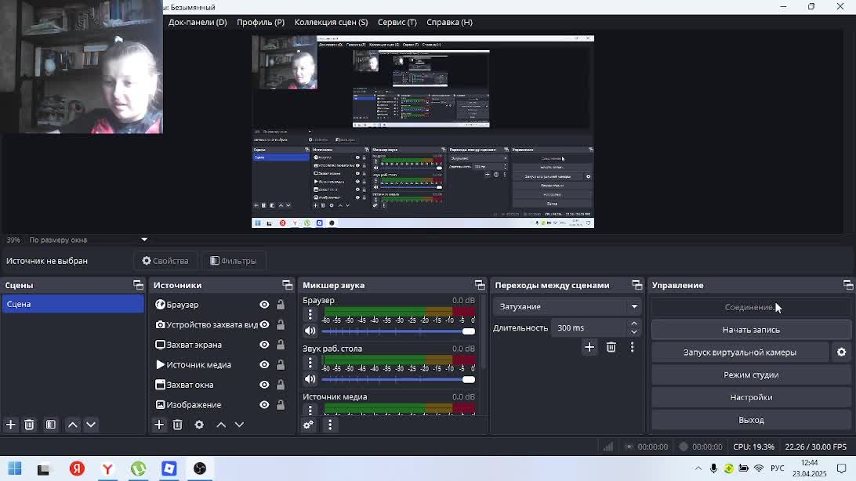Open Коллекция сцен menu
Image resolution: width=856 pixels, height=481 pixels.
(331, 23)
